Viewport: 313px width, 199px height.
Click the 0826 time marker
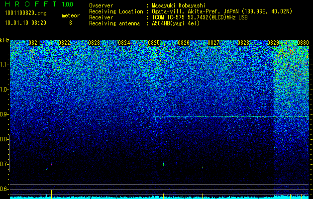[x=184, y=43]
